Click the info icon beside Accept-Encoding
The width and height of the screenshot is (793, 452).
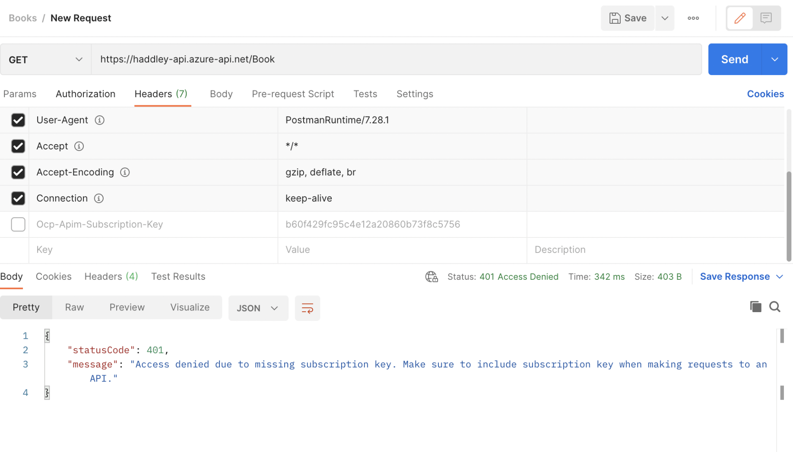point(125,172)
